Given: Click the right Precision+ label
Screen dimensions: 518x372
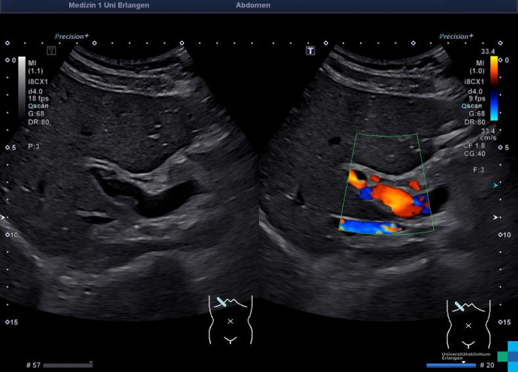Looking at the screenshot, I should click(x=457, y=37).
